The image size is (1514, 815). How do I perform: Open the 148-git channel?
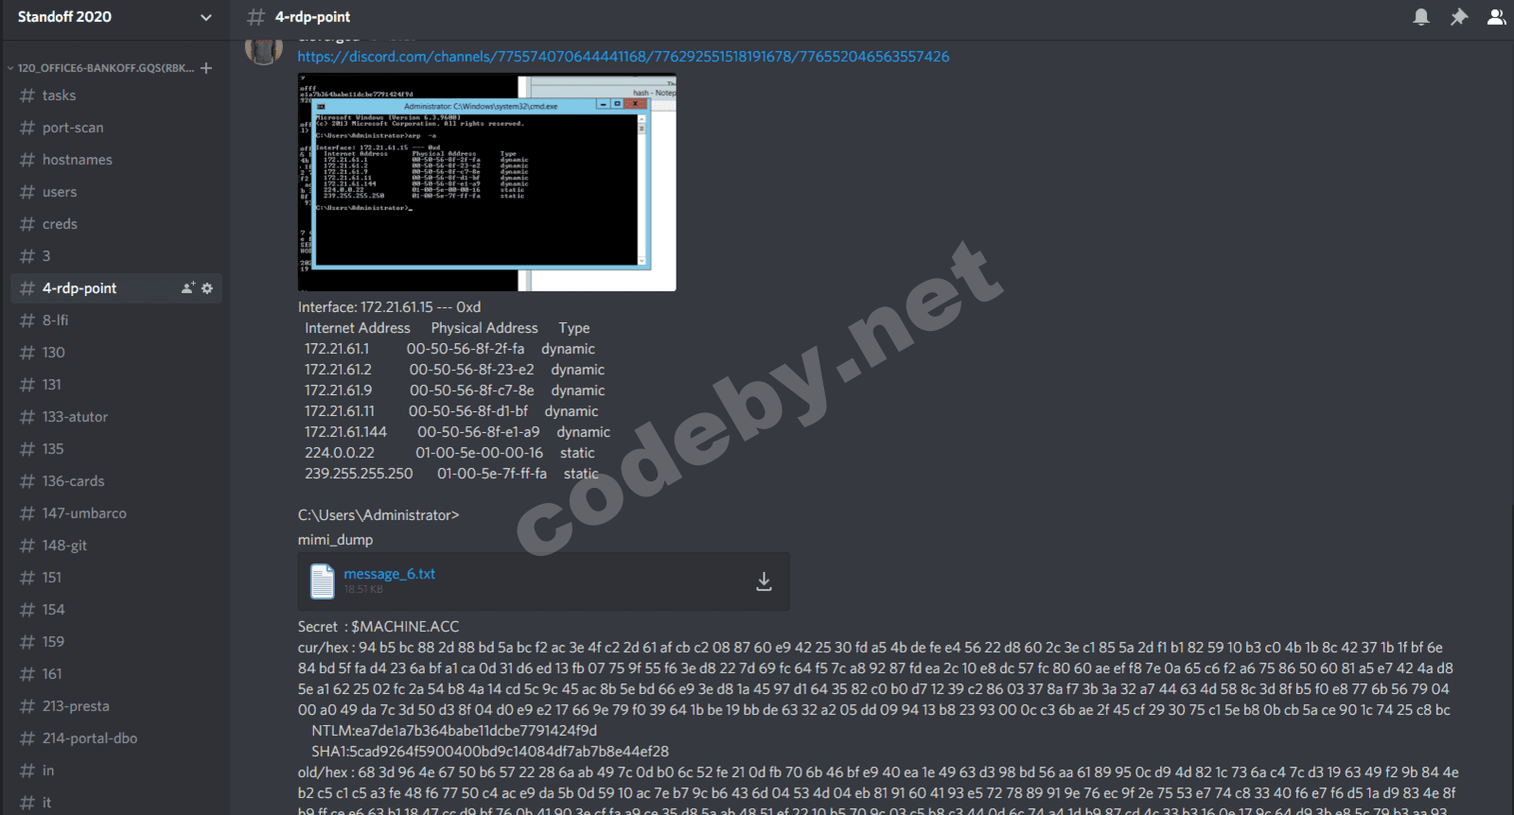pyautogui.click(x=115, y=546)
